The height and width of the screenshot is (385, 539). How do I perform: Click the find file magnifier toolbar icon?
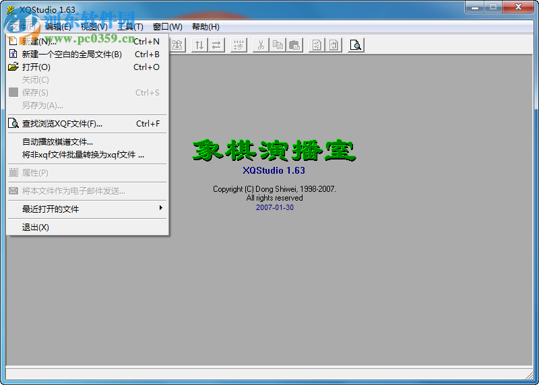[356, 45]
